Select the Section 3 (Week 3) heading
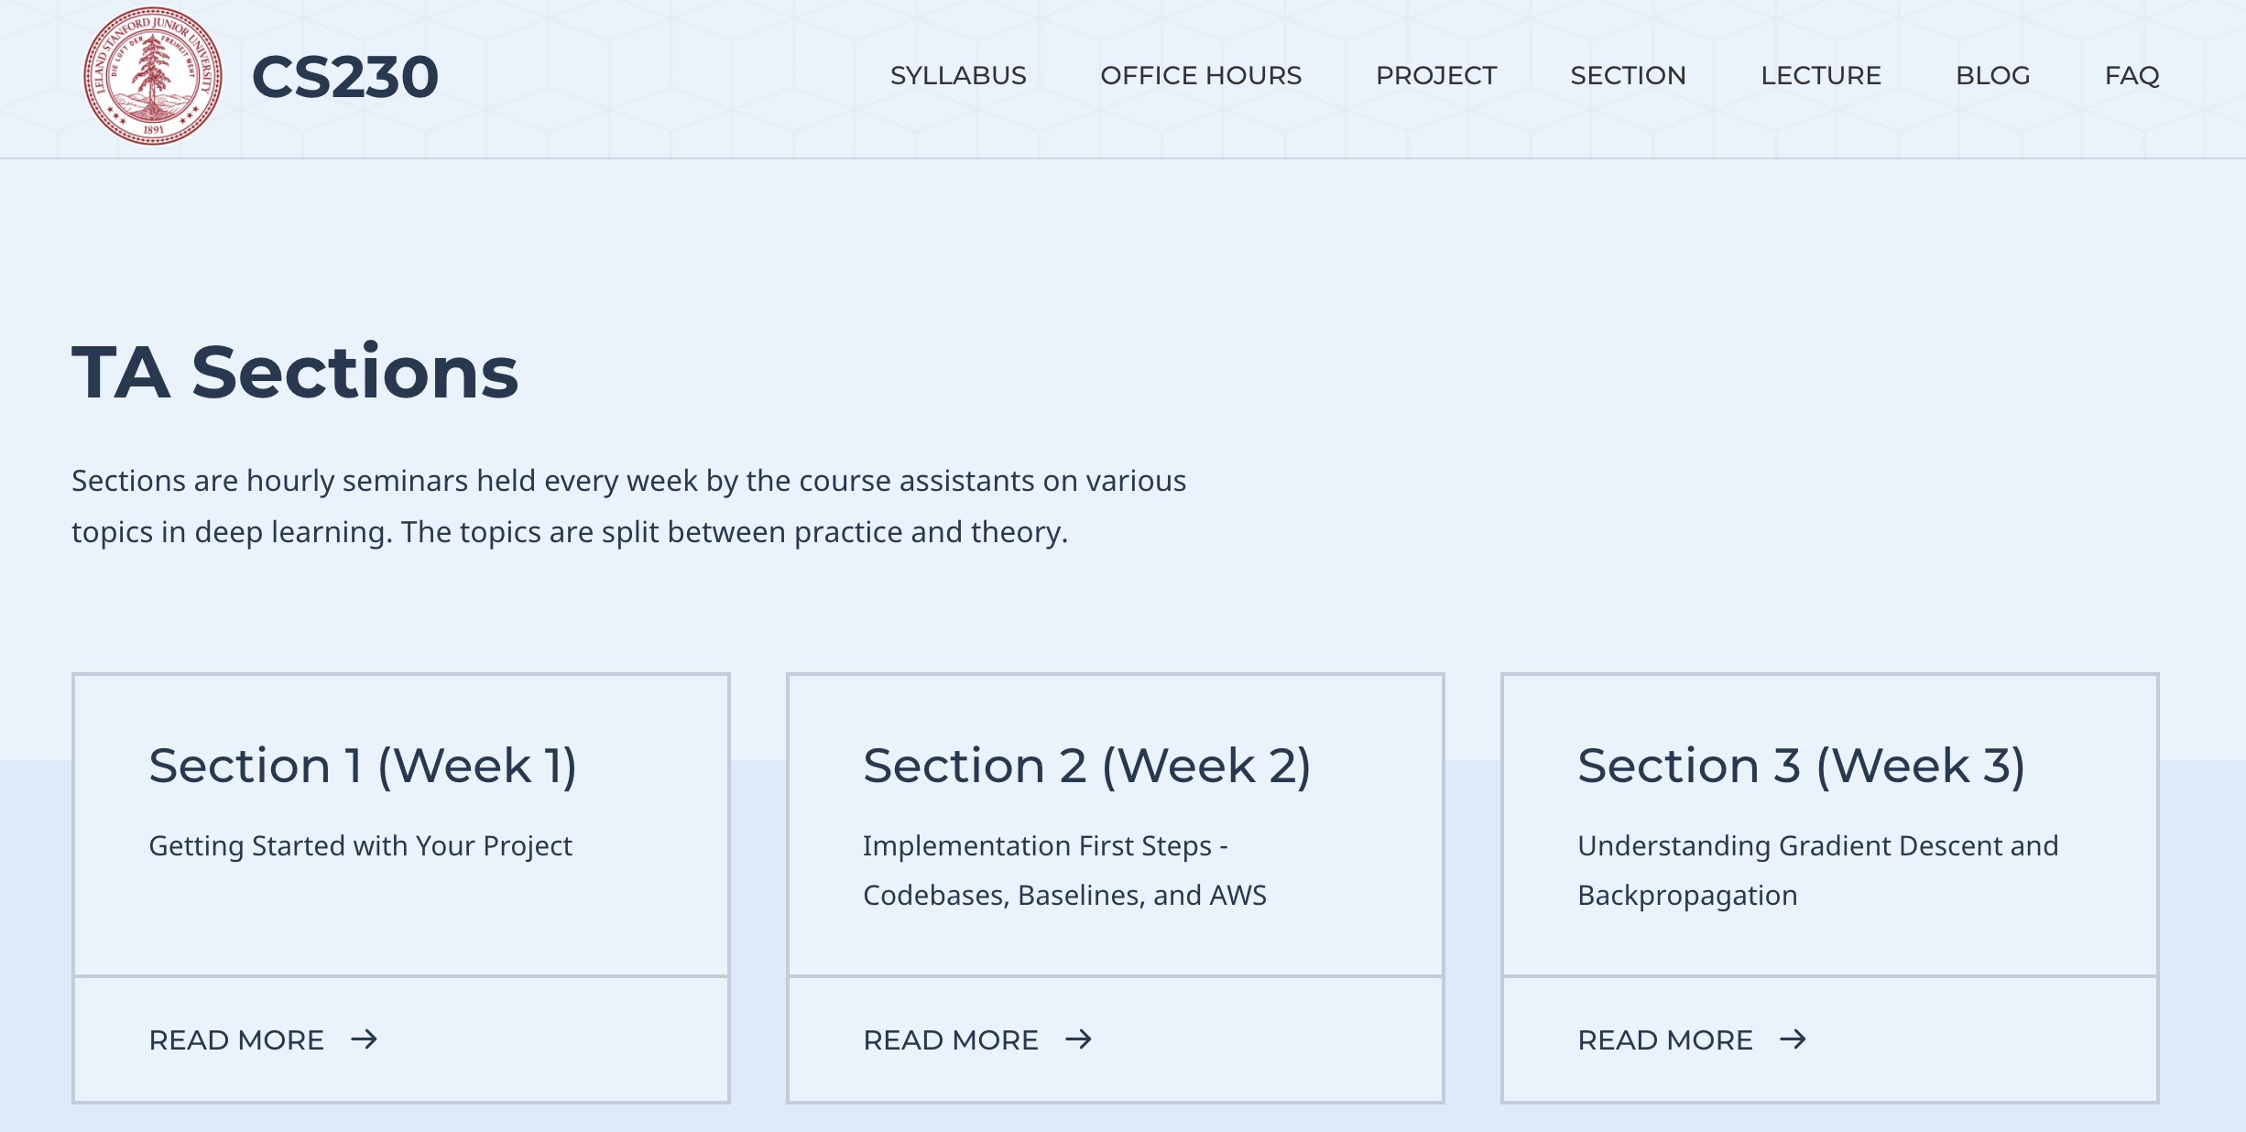Image resolution: width=2246 pixels, height=1132 pixels. coord(1802,766)
